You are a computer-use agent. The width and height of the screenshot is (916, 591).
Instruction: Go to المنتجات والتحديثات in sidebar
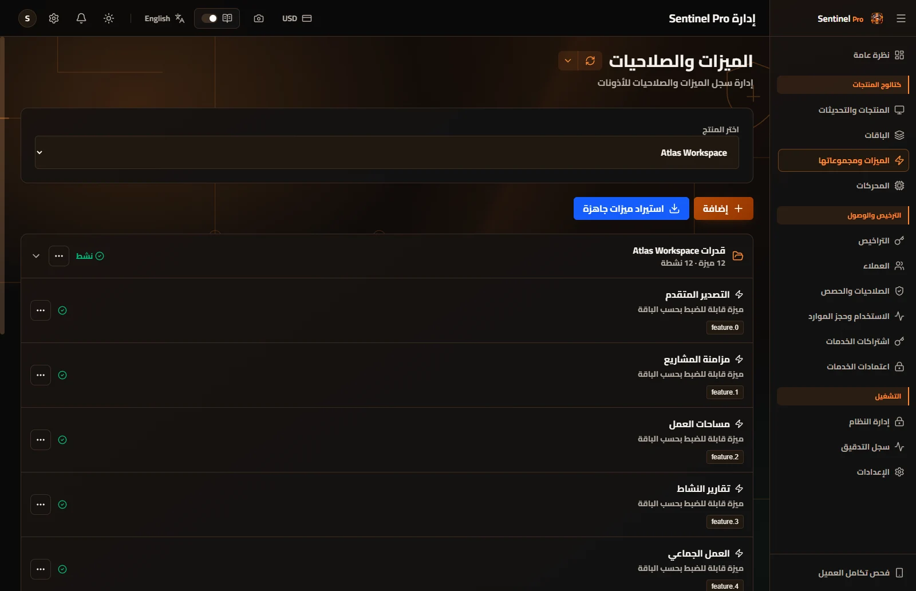843,110
